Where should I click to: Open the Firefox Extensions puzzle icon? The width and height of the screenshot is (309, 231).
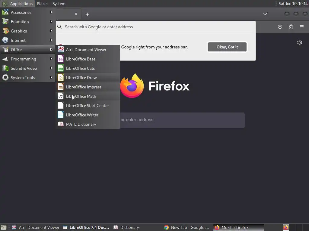coord(291,27)
